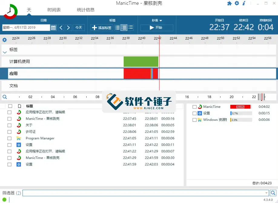
Task: Open timeline settings gear icon
Action: 5,40
